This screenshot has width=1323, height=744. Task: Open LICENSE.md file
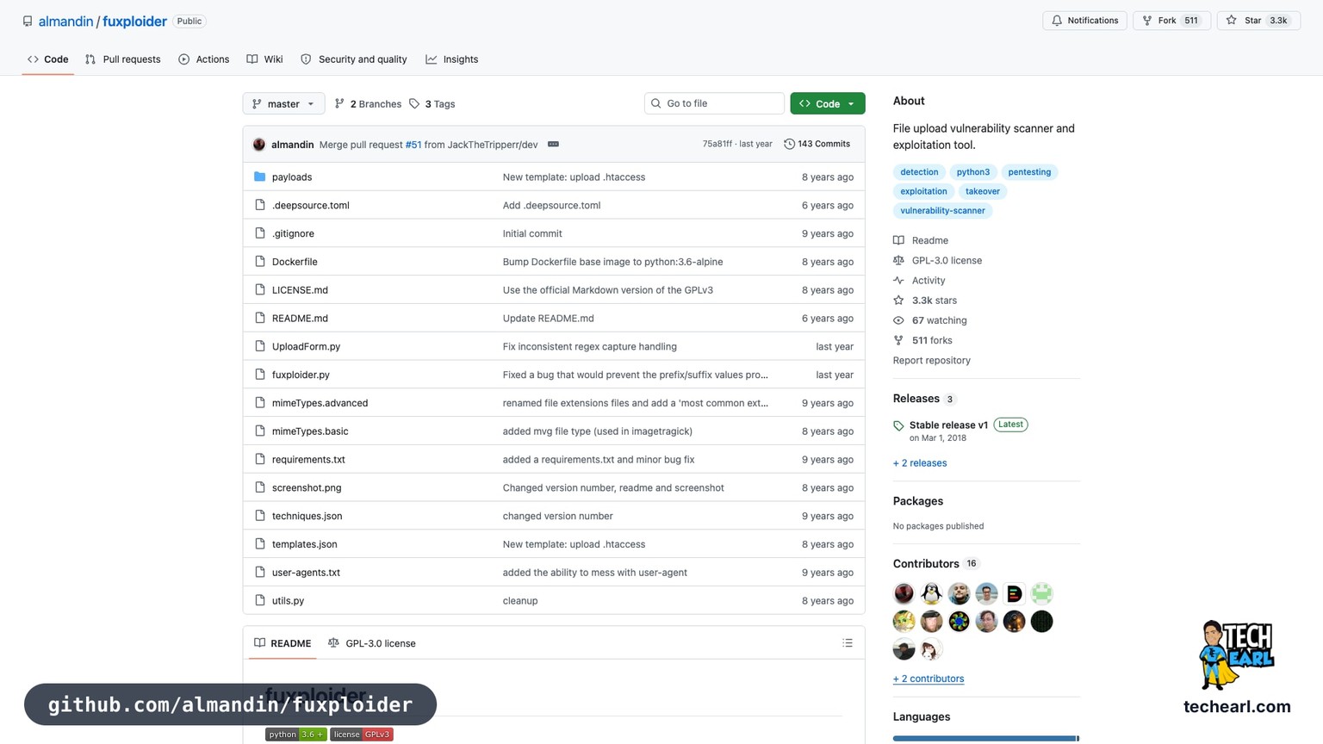coord(300,290)
